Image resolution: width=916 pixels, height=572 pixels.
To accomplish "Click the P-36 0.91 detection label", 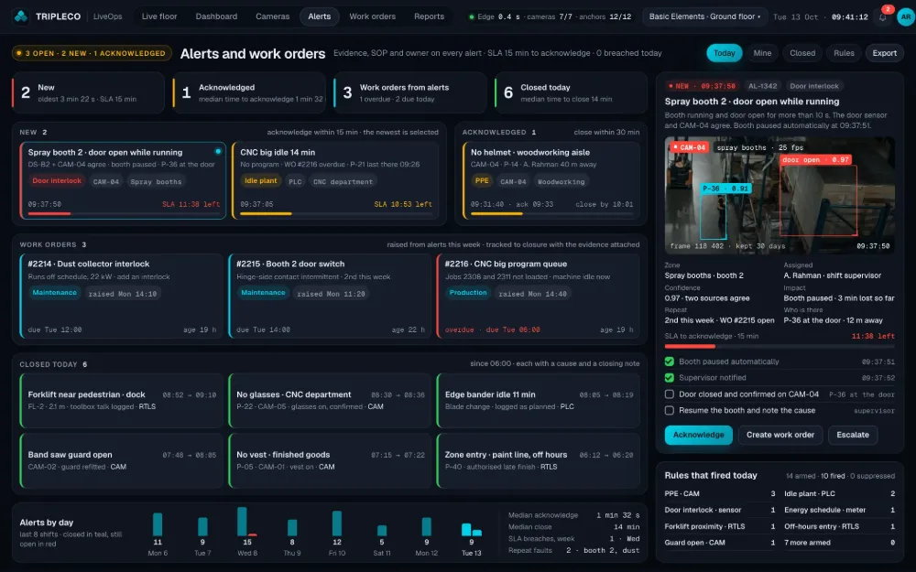I will click(x=725, y=189).
